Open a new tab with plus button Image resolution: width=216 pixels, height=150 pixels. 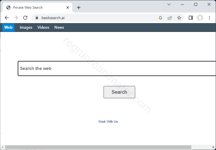(79, 8)
